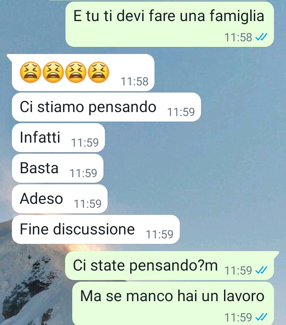
Task: Click the second weary face emoji
Action: point(53,72)
